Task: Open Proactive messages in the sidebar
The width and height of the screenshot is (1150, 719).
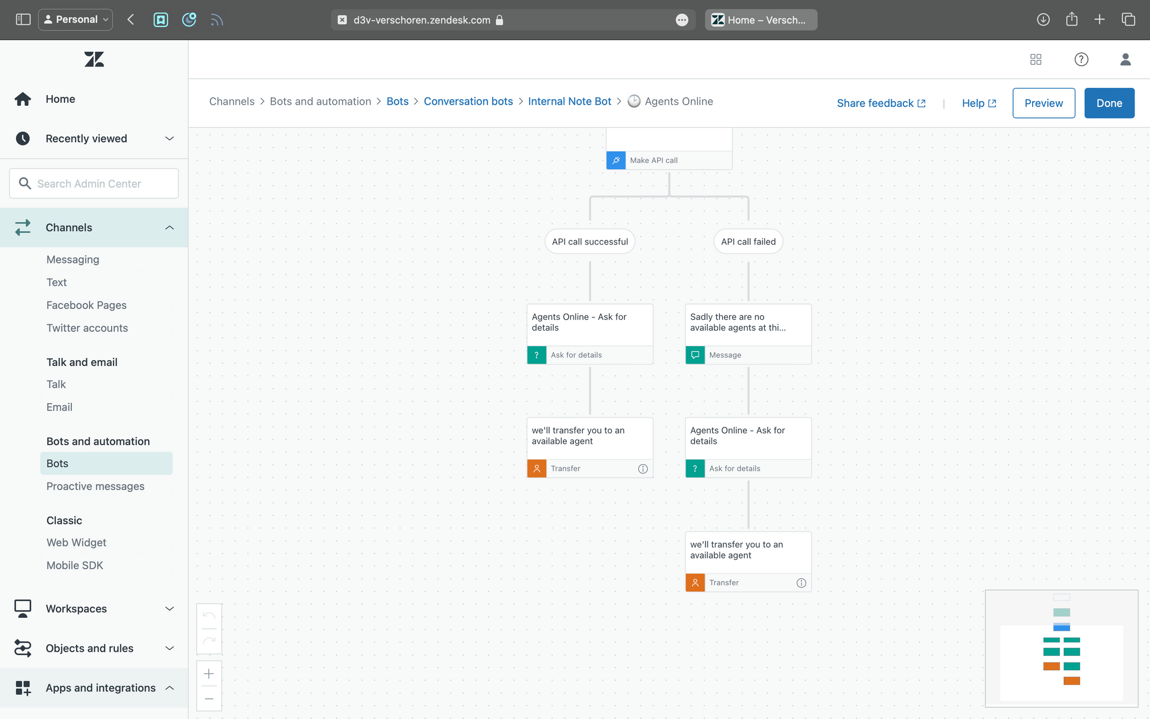Action: (95, 486)
